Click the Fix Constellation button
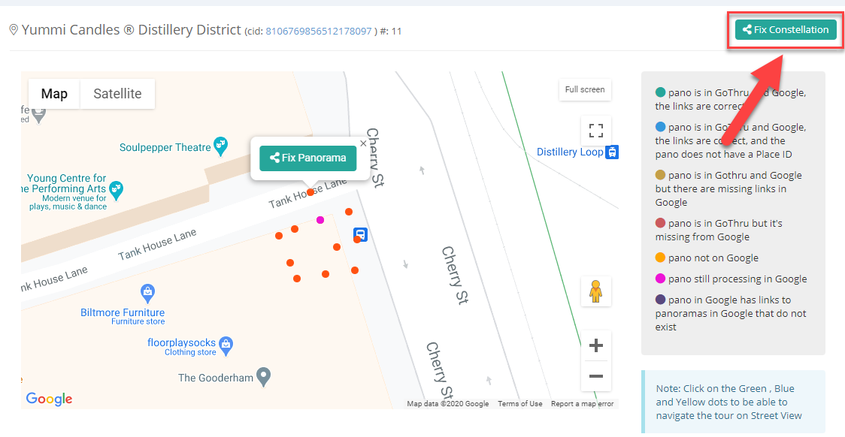 [x=786, y=29]
